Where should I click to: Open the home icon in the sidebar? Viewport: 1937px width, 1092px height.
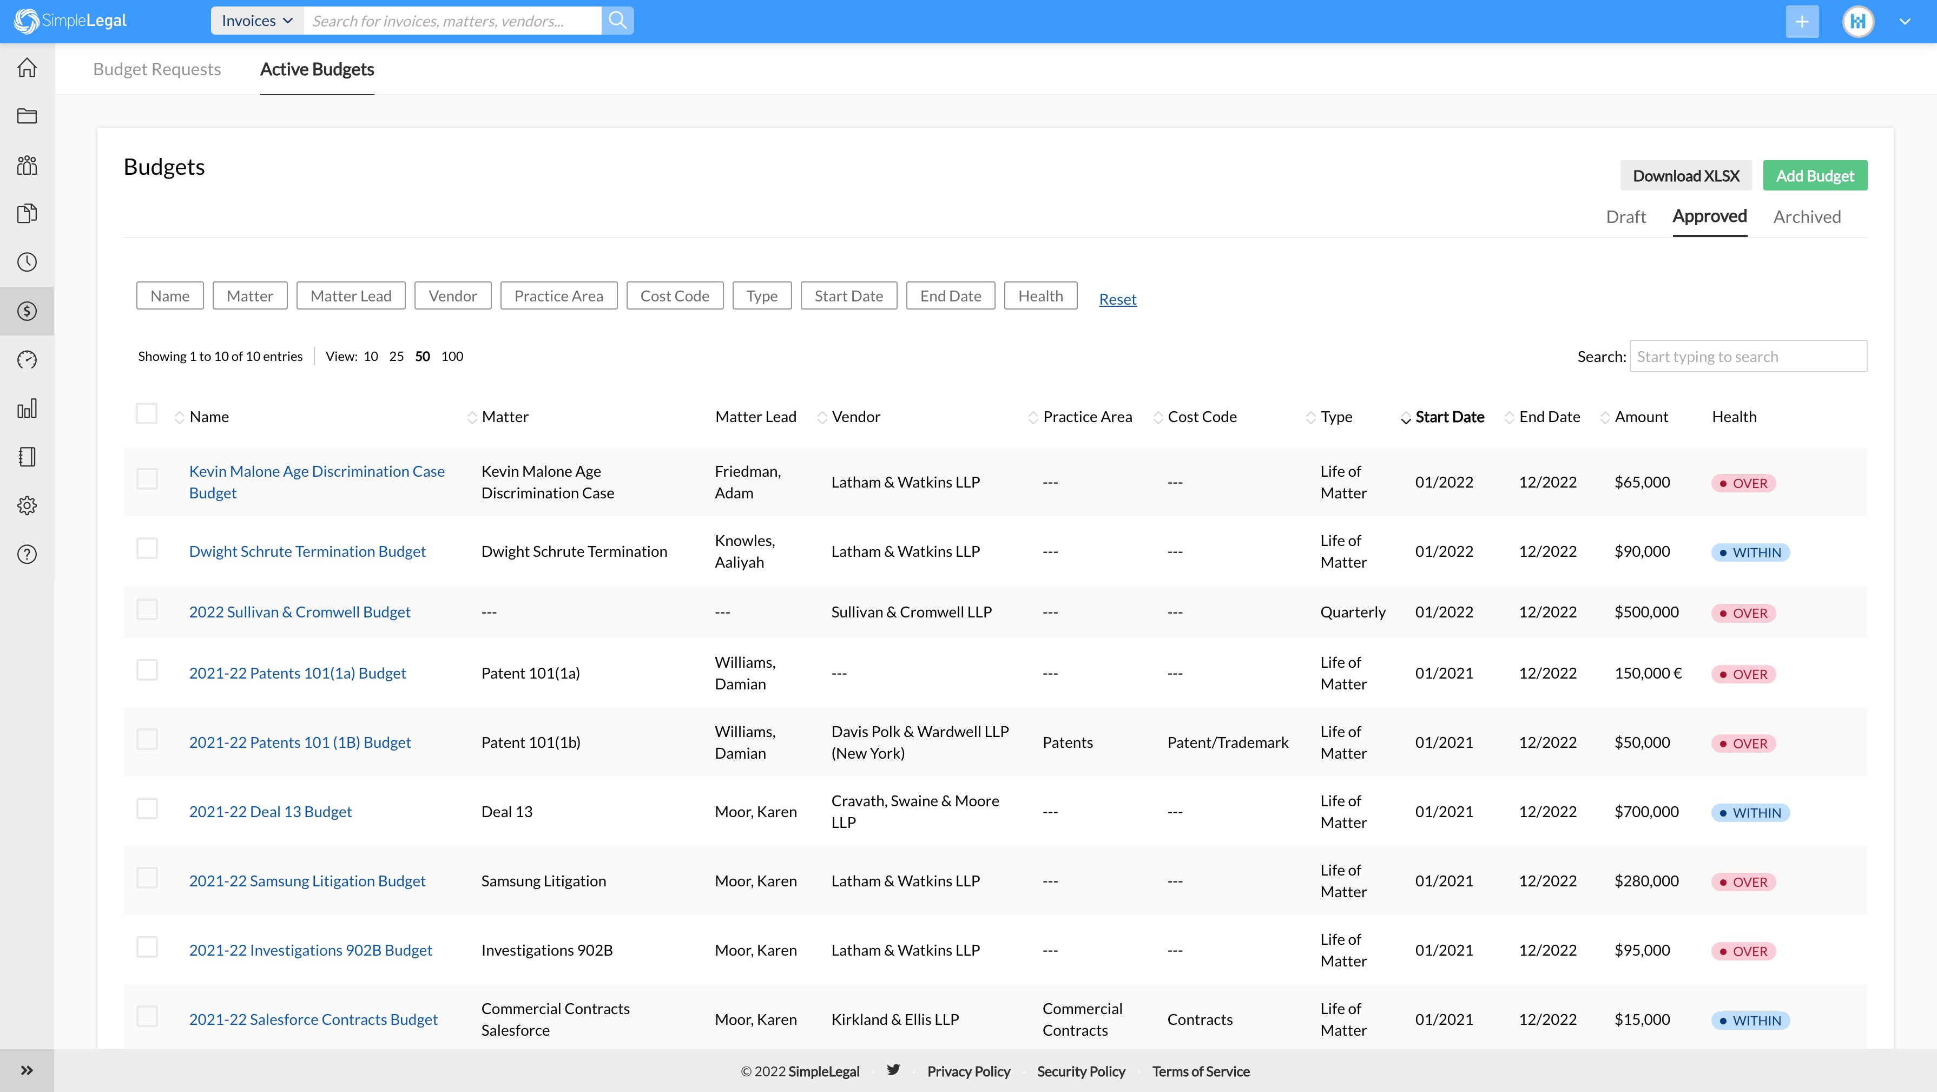coord(27,68)
